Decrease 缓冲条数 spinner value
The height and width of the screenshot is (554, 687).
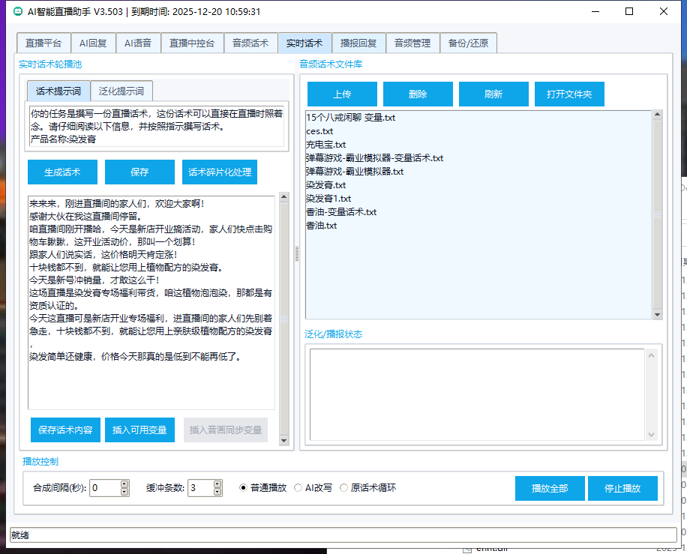point(217,492)
